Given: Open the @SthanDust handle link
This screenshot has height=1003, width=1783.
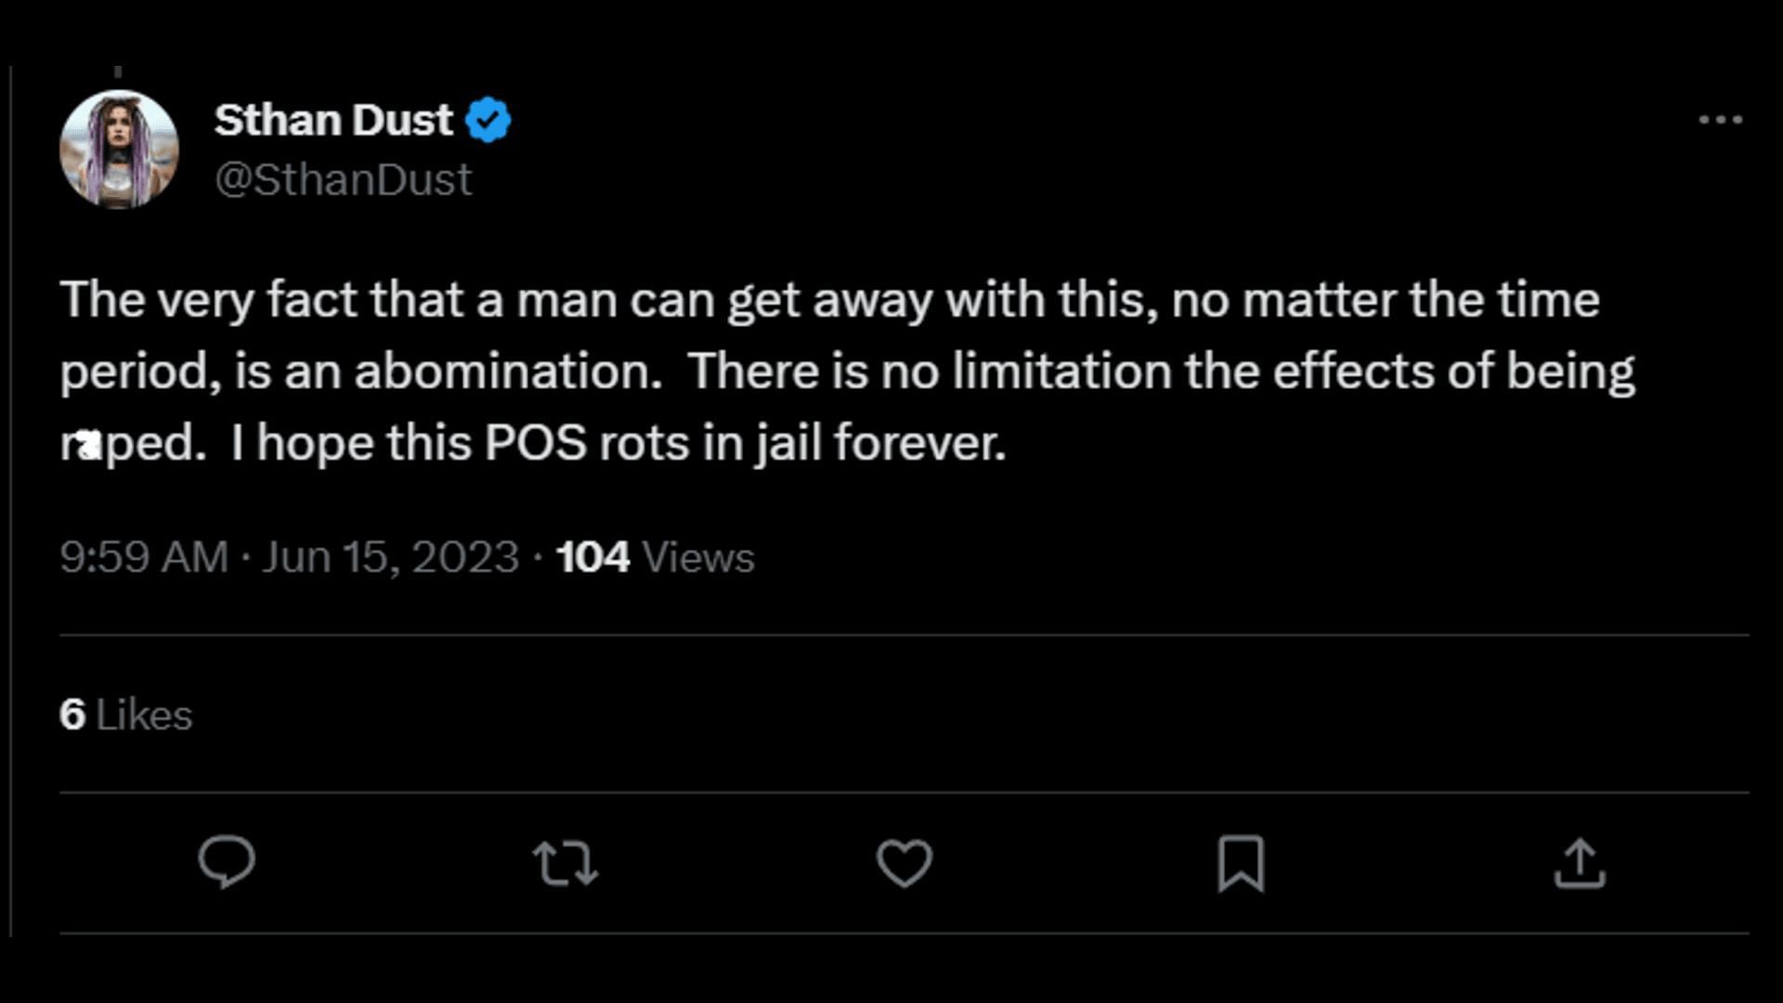Looking at the screenshot, I should [343, 179].
